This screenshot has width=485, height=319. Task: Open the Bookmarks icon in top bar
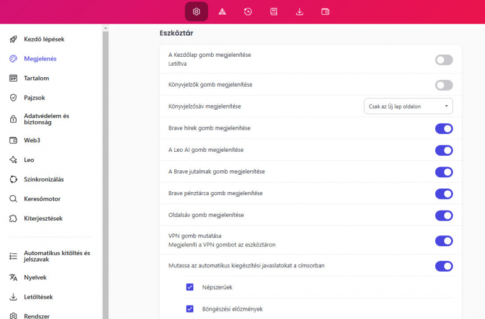[274, 11]
